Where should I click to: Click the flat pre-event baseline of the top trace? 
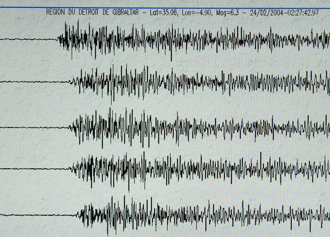[28, 40]
